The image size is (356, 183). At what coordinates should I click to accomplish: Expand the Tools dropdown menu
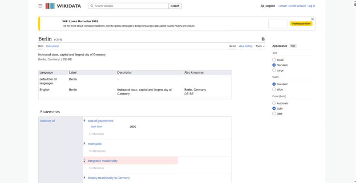260,46
